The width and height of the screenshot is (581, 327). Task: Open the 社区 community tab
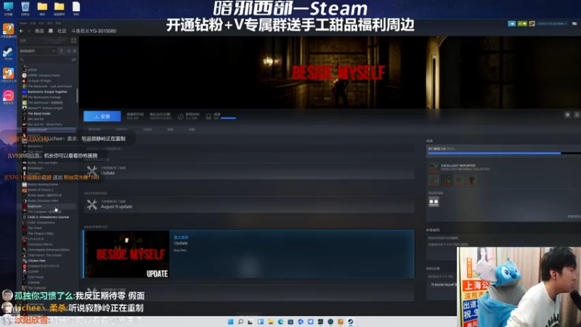point(62,31)
